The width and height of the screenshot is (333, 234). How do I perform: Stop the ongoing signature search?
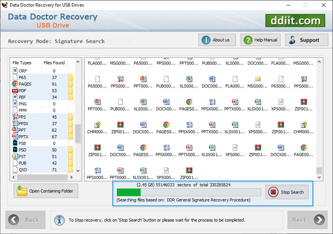click(287, 192)
